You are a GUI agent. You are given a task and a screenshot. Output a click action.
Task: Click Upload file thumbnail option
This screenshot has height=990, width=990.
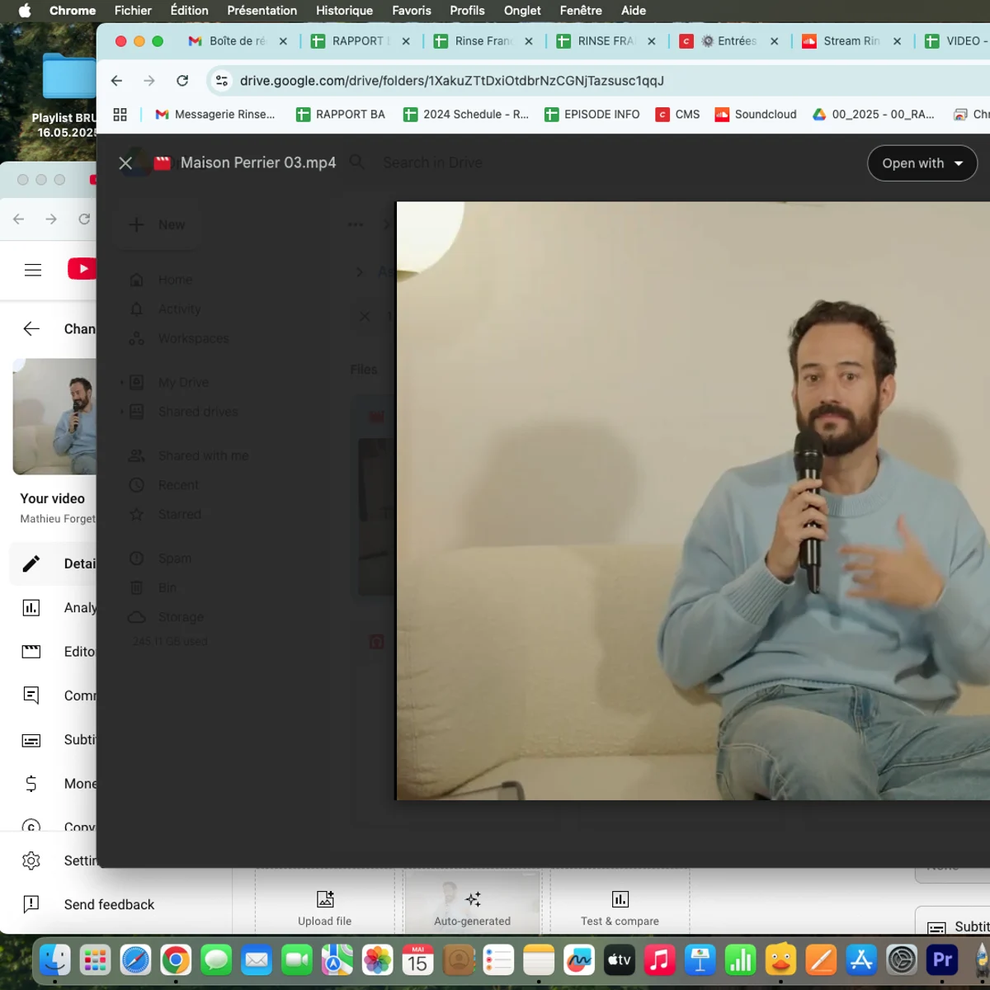tap(325, 907)
